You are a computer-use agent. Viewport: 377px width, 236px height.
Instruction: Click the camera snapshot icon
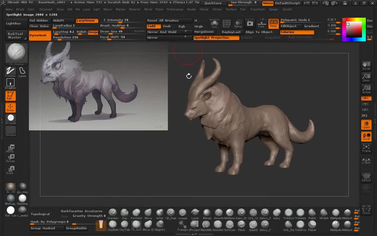coord(250,23)
